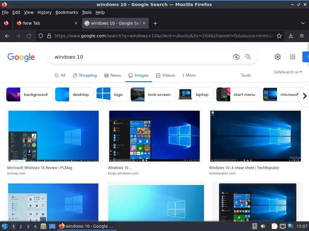Switch to workspace 3 in taskbar
Viewport: 309px width, 231px height.
point(28,226)
